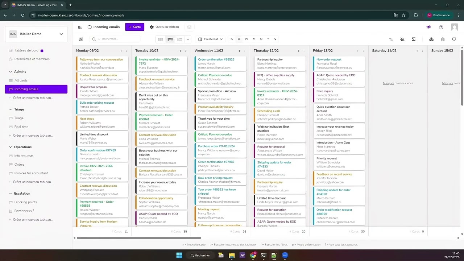Open the IMailer Demo workspace dropdown
The width and height of the screenshot is (464, 261).
[36, 34]
